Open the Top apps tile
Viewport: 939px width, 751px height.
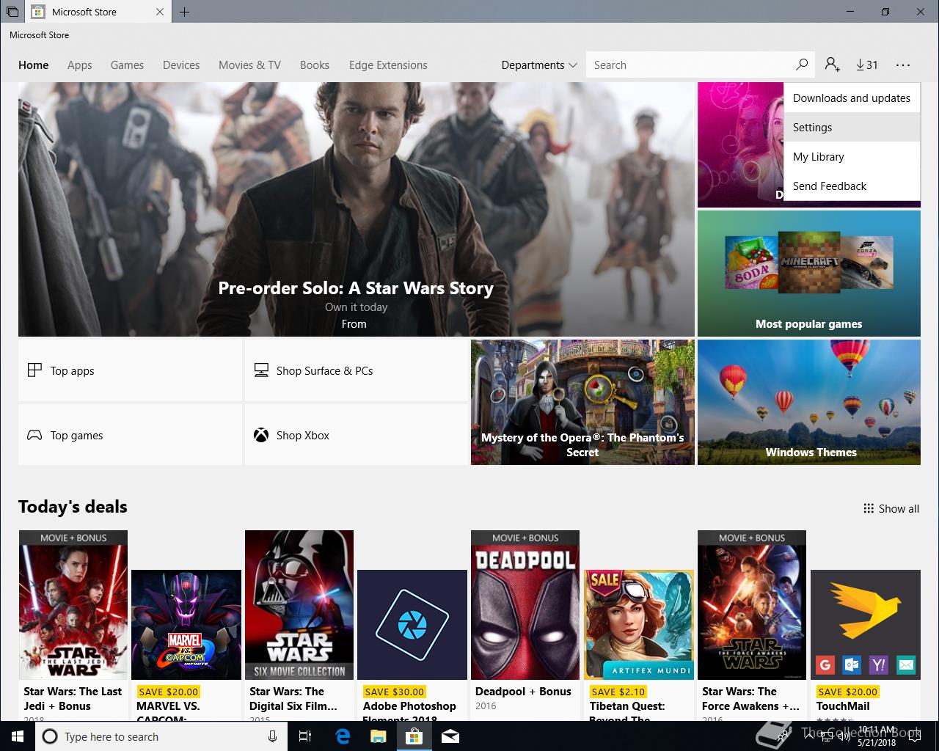point(130,370)
